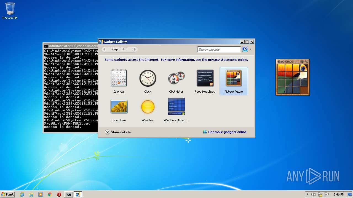Image resolution: width=353 pixels, height=198 pixels.
Task: Launch Google Chrome from the taskbar
Action: [x=50, y=194]
